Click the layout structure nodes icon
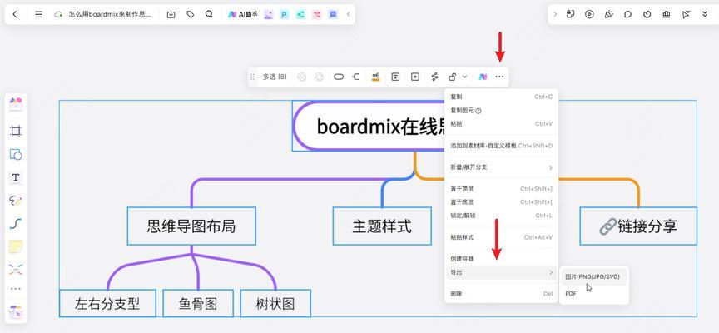Viewport: 719px width, 333px height. pyautogui.click(x=434, y=77)
